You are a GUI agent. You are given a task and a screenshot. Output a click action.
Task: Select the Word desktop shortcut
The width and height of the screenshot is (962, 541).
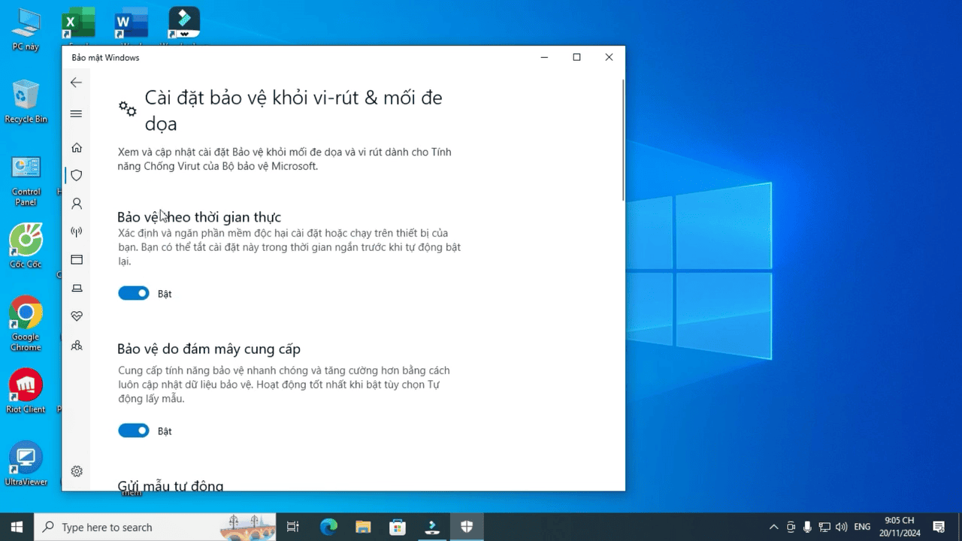tap(131, 24)
